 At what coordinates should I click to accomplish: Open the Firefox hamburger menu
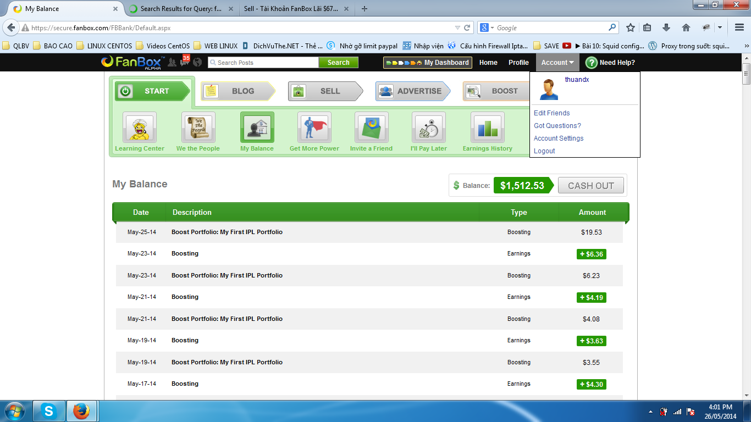click(x=739, y=27)
